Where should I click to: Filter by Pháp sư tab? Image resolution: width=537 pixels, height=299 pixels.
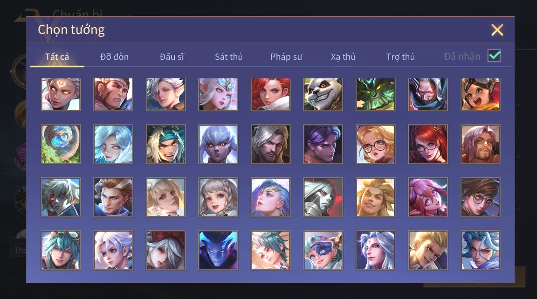(286, 57)
